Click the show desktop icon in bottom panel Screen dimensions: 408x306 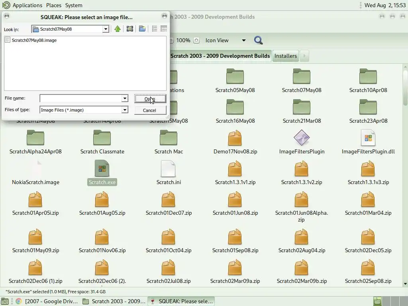pyautogui.click(x=5, y=301)
